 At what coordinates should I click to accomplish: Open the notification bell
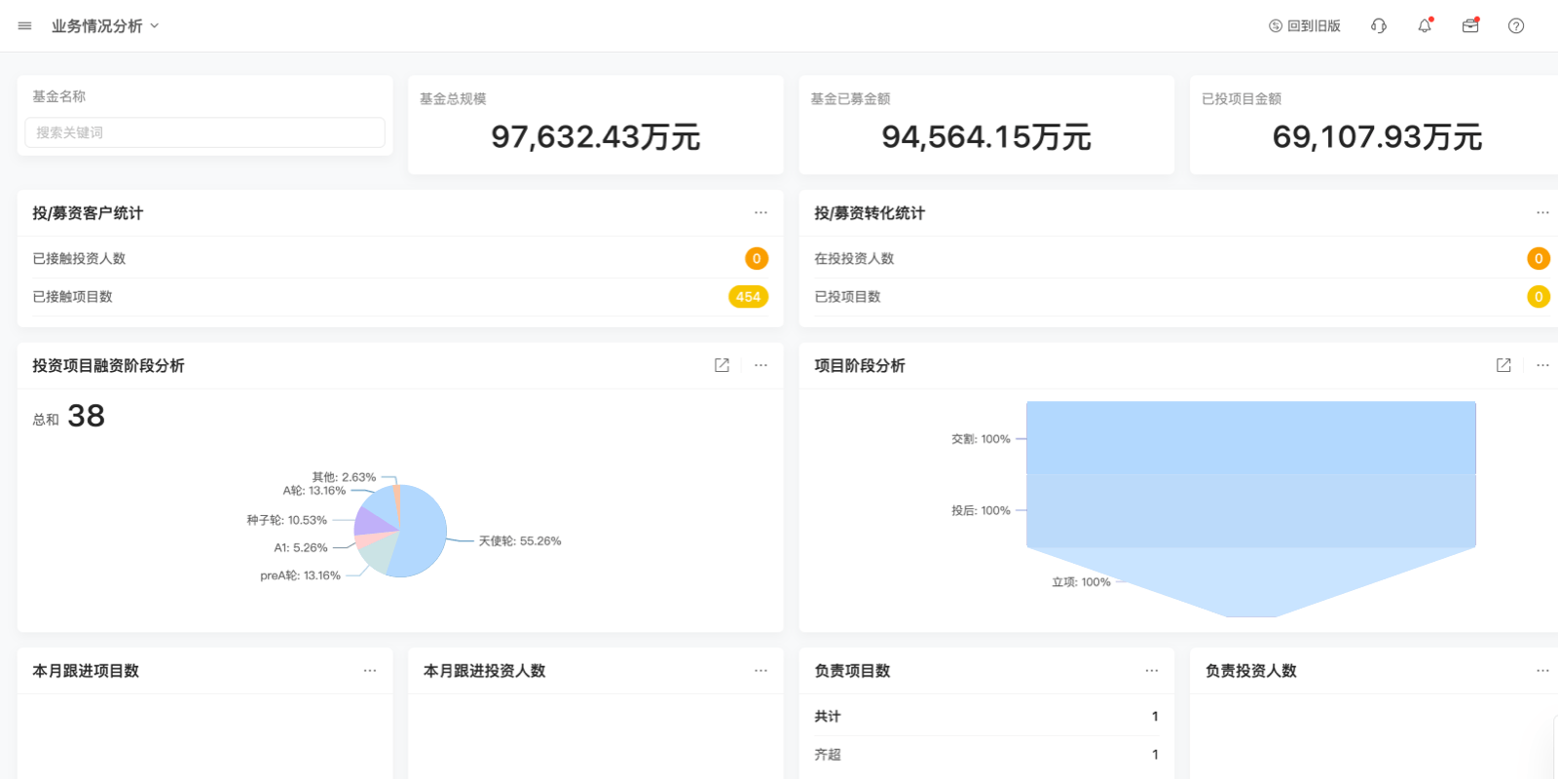pyautogui.click(x=1425, y=26)
